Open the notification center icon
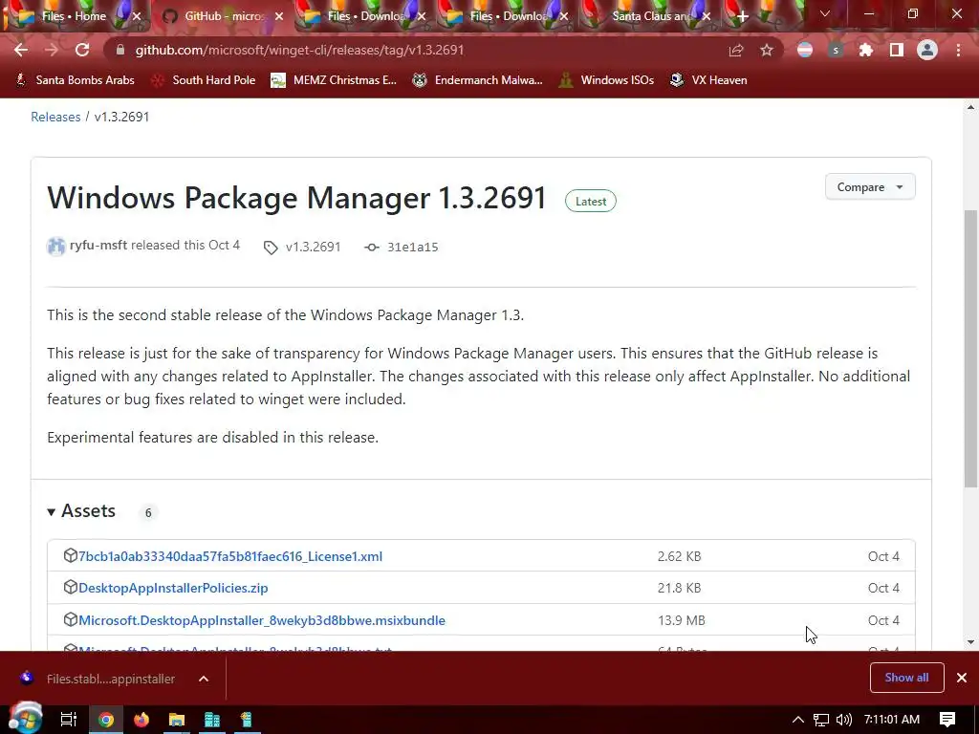 tap(947, 720)
